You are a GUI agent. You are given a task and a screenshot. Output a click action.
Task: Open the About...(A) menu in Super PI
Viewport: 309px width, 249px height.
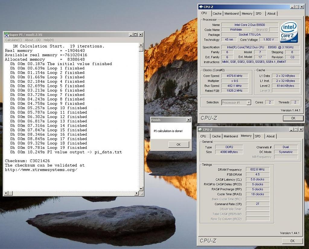pos(33,40)
